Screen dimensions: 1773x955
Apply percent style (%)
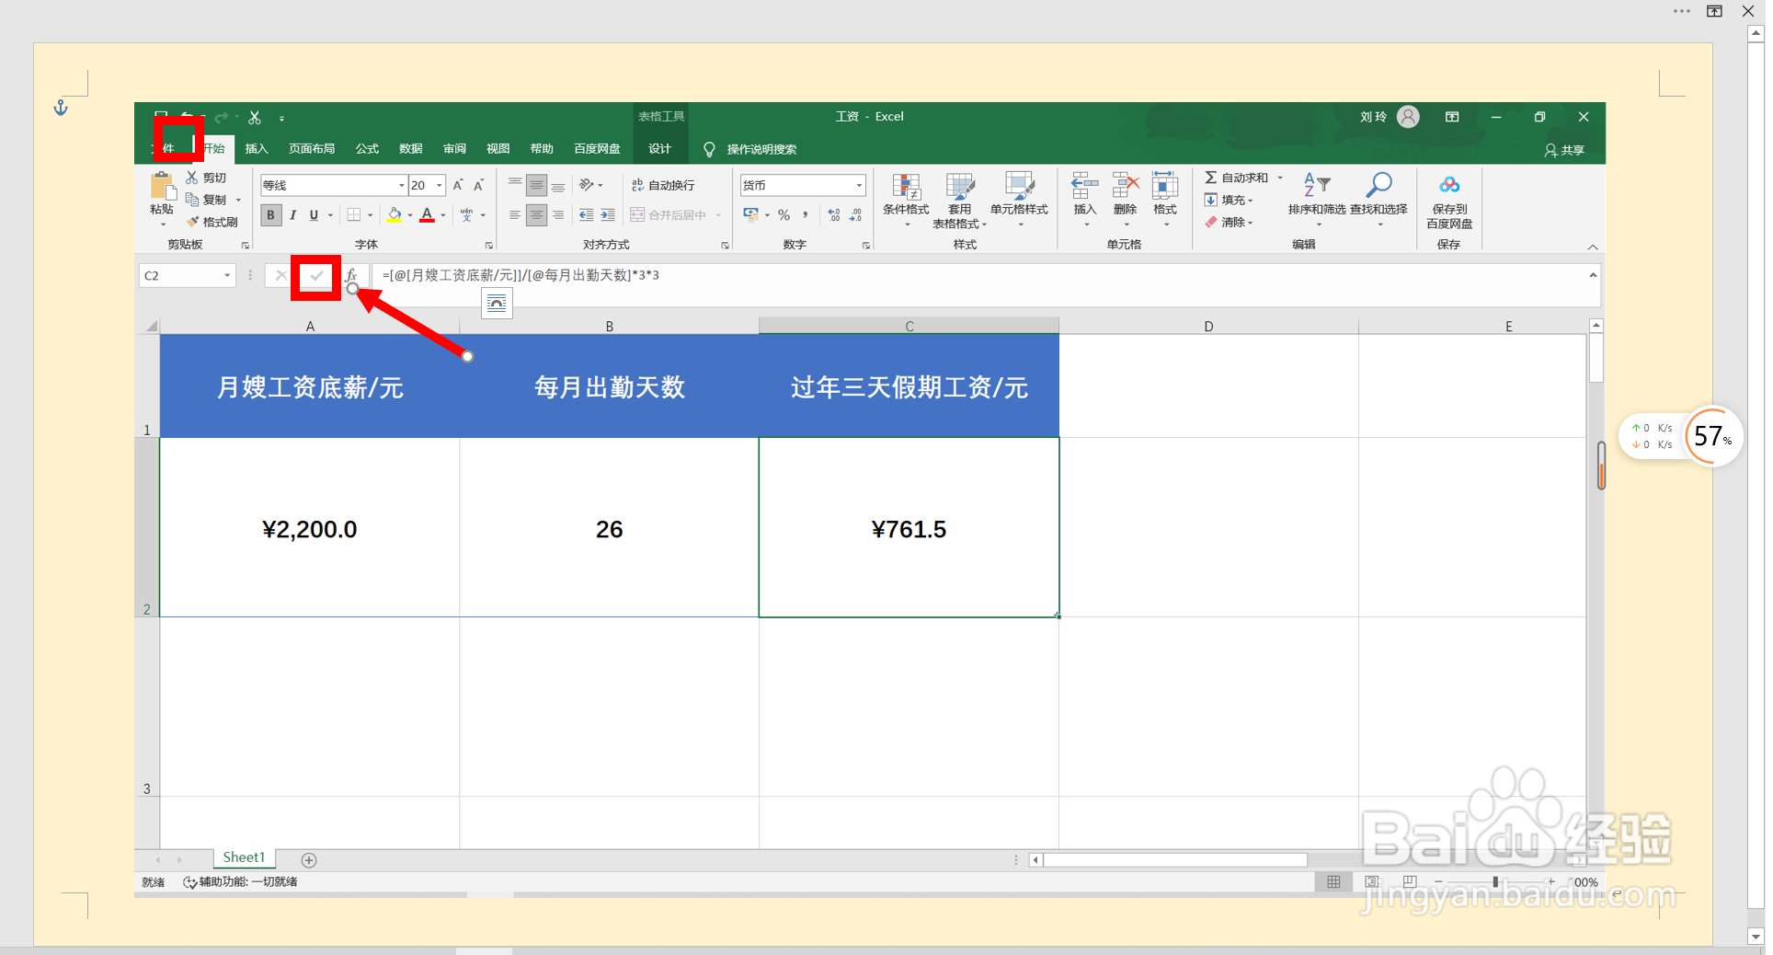click(784, 215)
